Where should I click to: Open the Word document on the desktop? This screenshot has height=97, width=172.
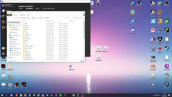click(x=71, y=67)
